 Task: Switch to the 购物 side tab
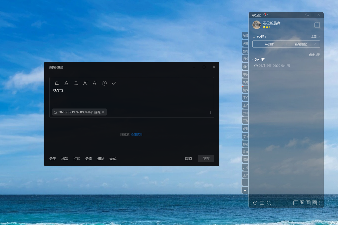tap(245, 82)
